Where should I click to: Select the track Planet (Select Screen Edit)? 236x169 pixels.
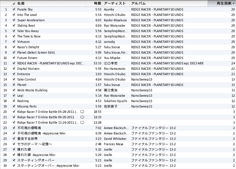pos(36,52)
